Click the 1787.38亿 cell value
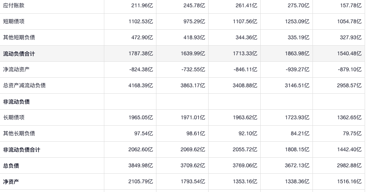Screen dimensions: 370x192 [140, 54]
